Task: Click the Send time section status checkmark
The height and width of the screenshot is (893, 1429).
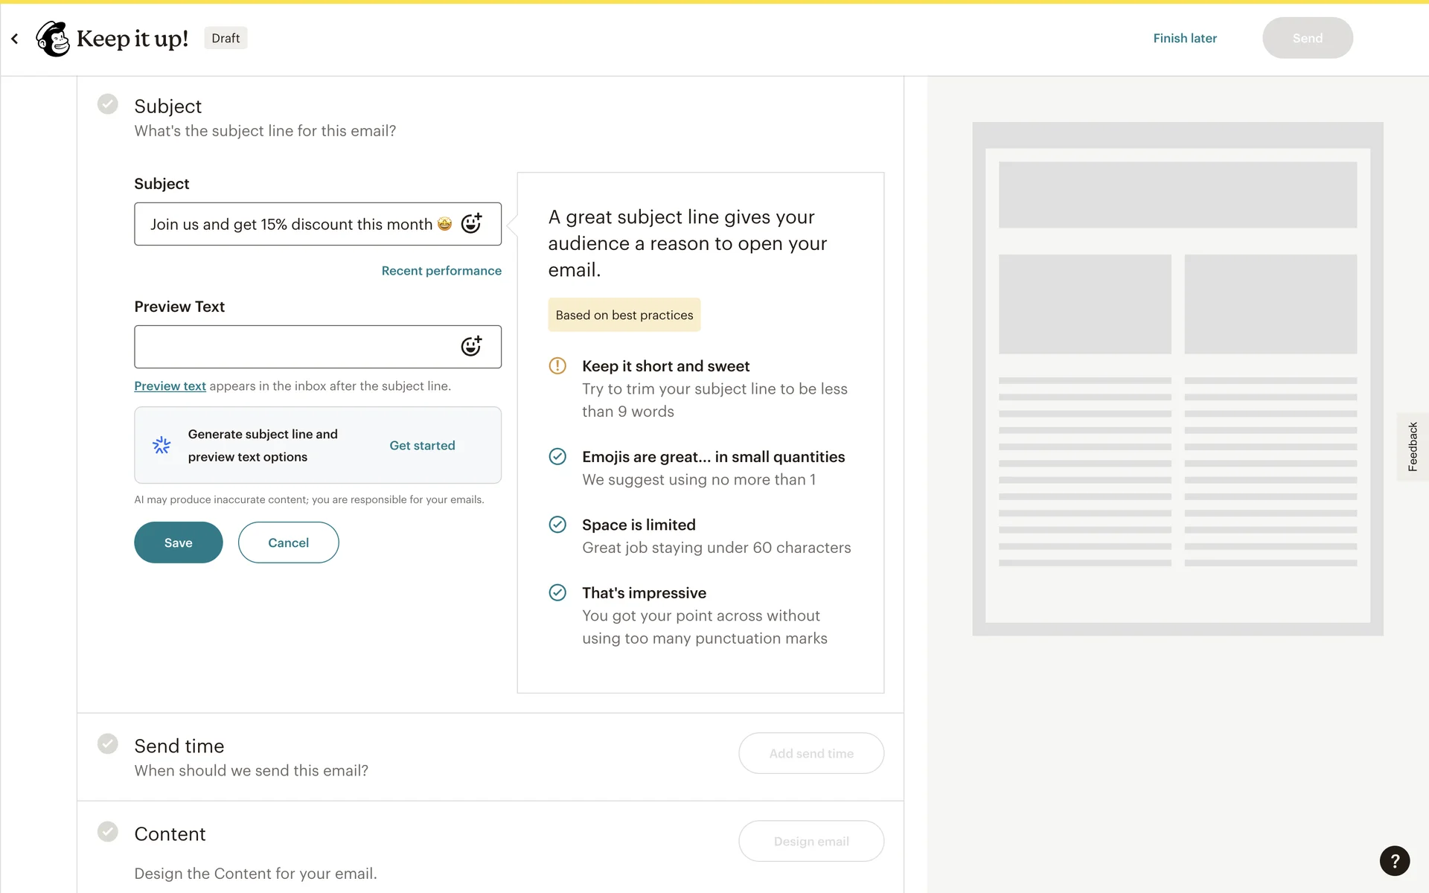Action: [x=108, y=744]
